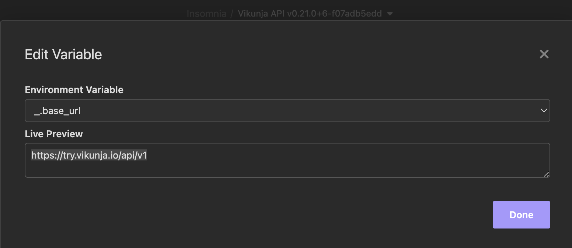The height and width of the screenshot is (248, 572).
Task: Select the _.base_url value text
Action: click(x=57, y=111)
